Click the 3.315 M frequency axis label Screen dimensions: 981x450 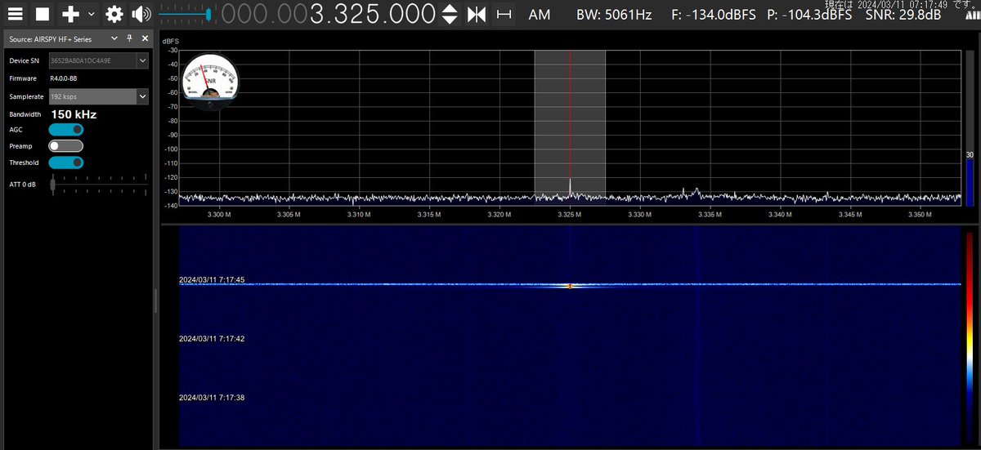tap(428, 214)
